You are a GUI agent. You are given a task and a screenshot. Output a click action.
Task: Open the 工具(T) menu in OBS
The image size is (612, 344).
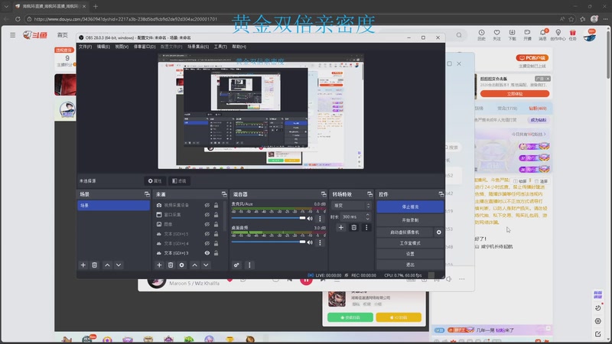click(220, 47)
